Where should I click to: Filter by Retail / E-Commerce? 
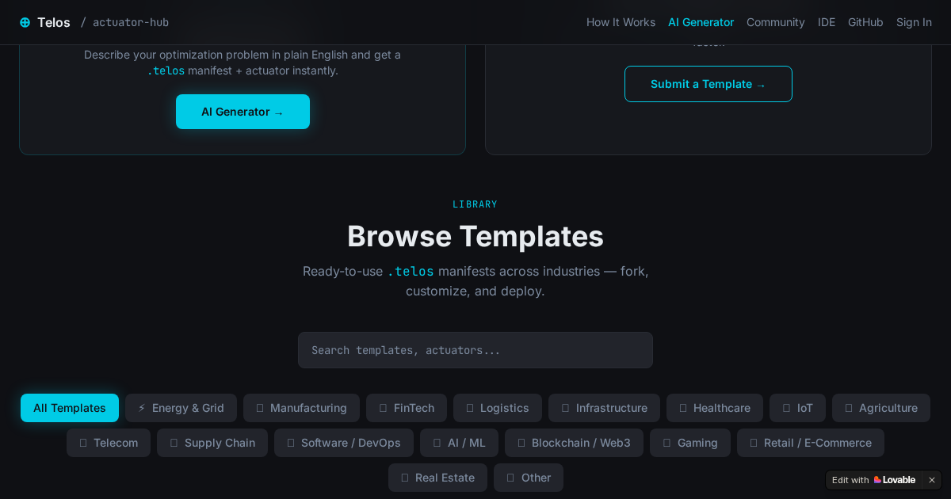pos(811,443)
